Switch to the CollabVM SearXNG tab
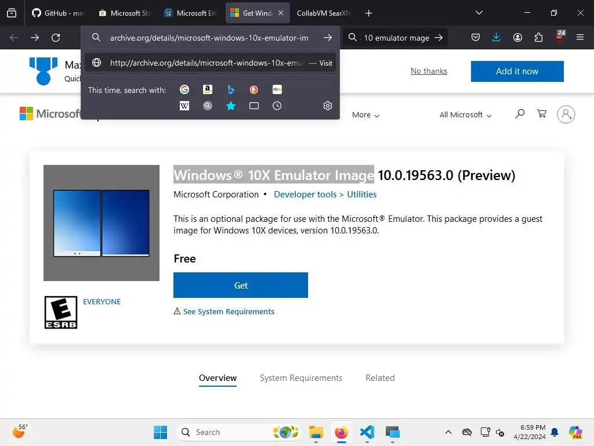The height and width of the screenshot is (446, 594). pos(323,13)
